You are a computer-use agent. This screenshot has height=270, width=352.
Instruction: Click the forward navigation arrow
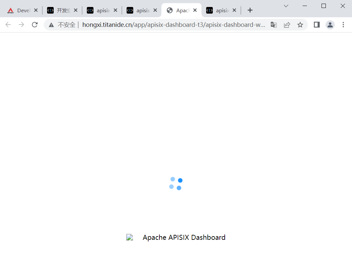(x=21, y=25)
